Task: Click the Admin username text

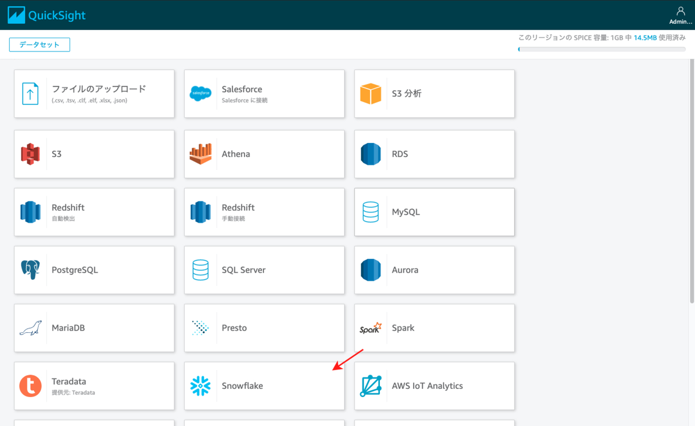Action: pos(681,21)
